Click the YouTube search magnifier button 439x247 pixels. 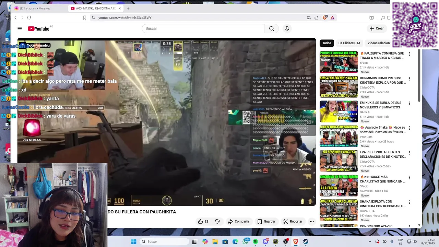tap(272, 28)
